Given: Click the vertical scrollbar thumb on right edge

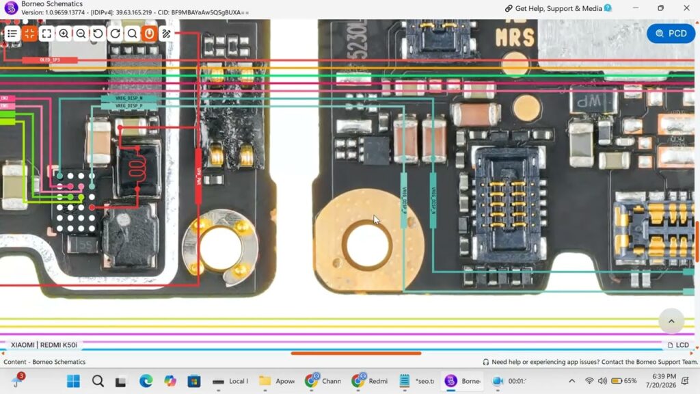Looking at the screenshot, I should pos(697,241).
